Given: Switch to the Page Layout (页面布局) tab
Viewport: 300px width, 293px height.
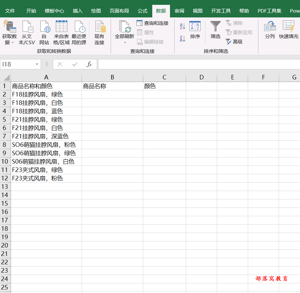Looking at the screenshot, I should click(x=119, y=11).
